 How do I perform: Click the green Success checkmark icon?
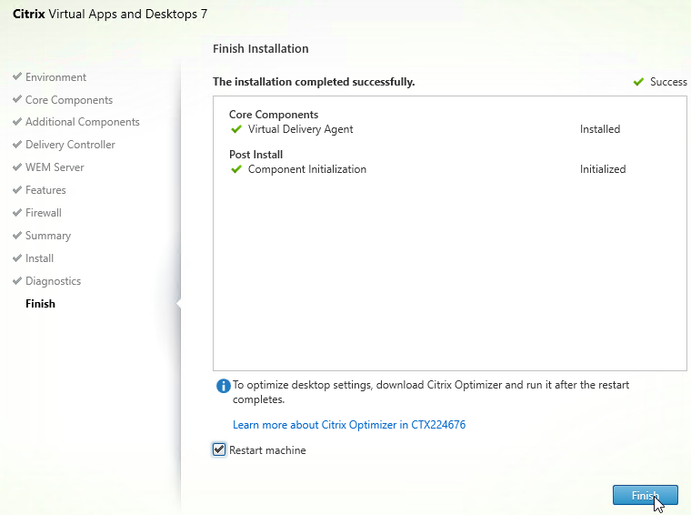point(638,82)
